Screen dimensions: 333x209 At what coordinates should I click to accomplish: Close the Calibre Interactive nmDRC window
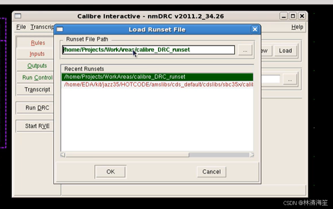[302, 16]
